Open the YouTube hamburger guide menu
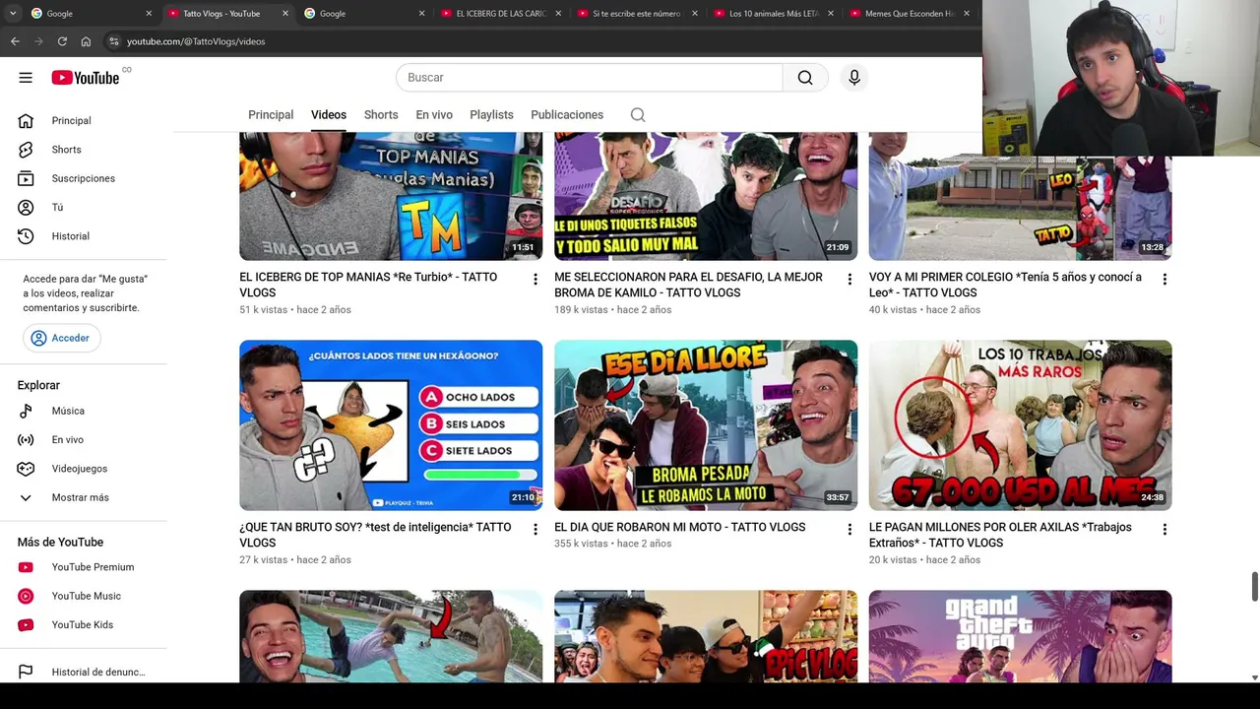 coord(26,78)
